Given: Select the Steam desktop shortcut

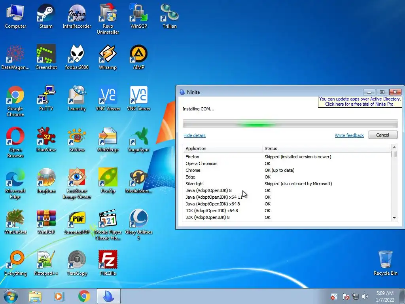Looking at the screenshot, I should pos(46,16).
